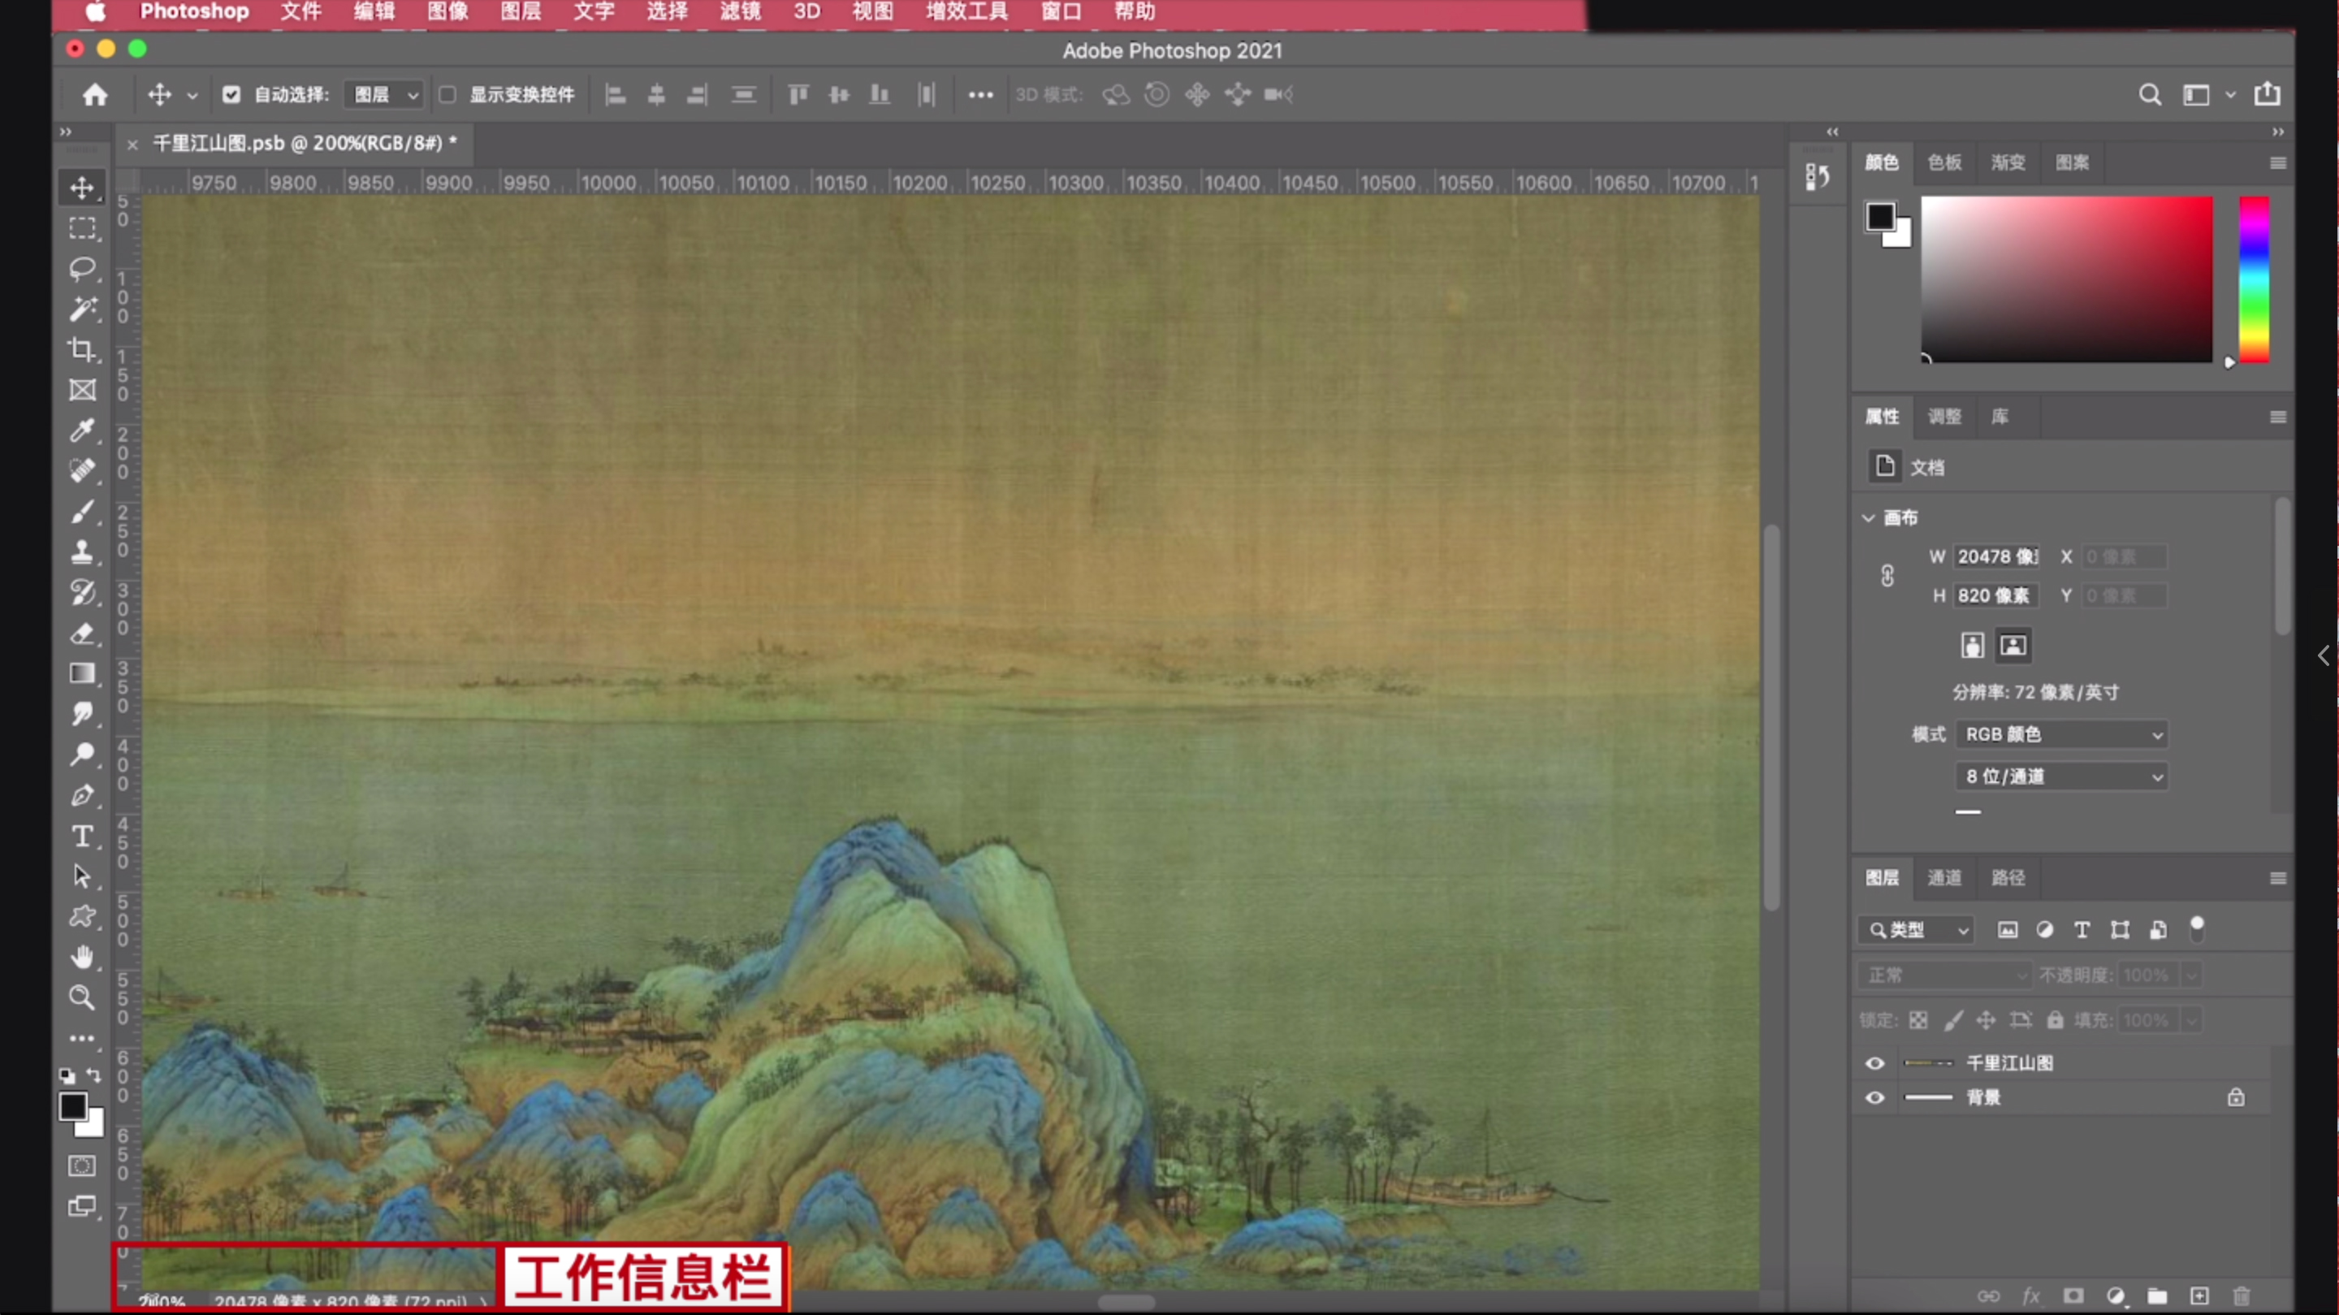
Task: Select the Gradient tool
Action: coord(83,673)
